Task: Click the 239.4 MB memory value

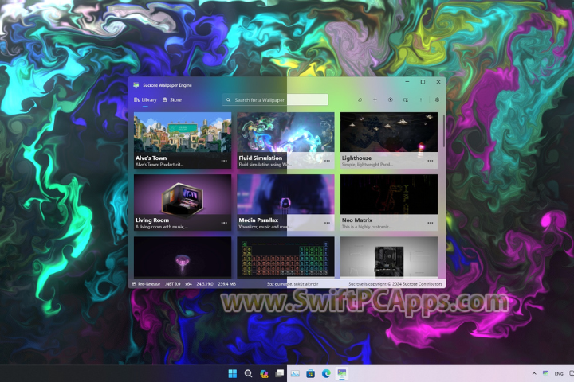Action: [x=227, y=284]
